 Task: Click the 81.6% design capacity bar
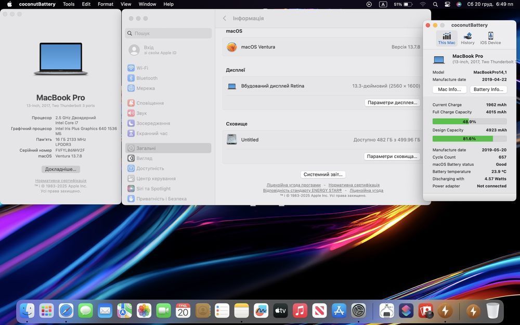469,139
